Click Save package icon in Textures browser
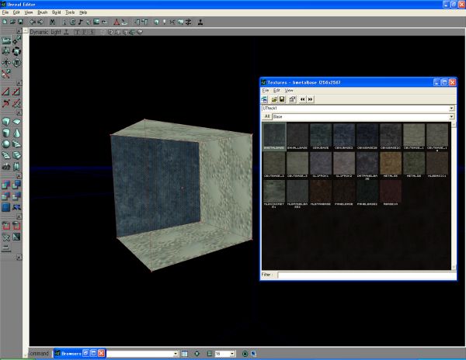This screenshot has height=360, width=466. (282, 99)
